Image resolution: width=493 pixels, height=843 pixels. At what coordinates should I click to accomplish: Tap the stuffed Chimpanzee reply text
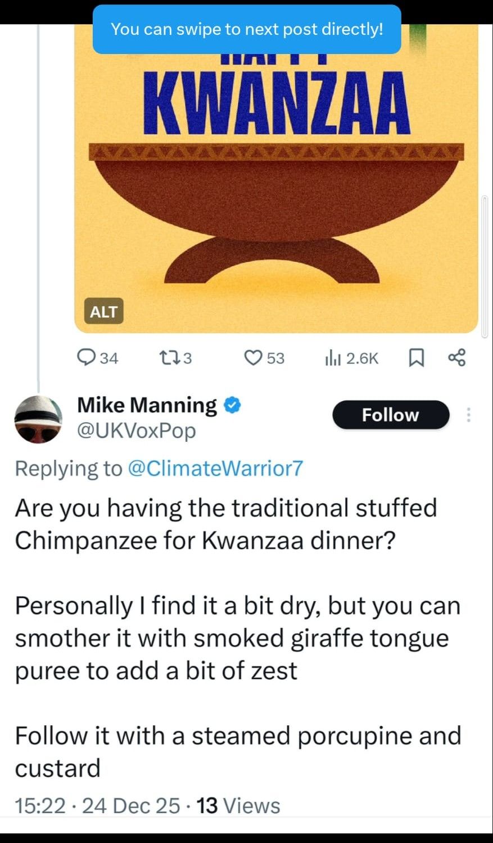tap(225, 524)
